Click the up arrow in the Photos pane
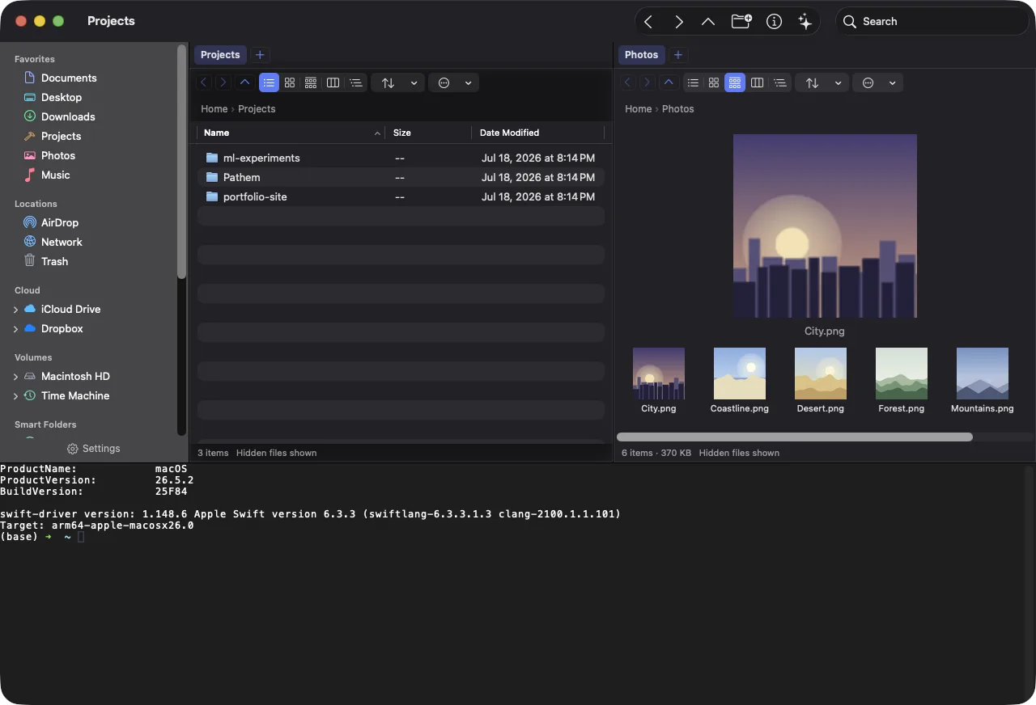Screen dimensions: 1036x705 pos(669,82)
